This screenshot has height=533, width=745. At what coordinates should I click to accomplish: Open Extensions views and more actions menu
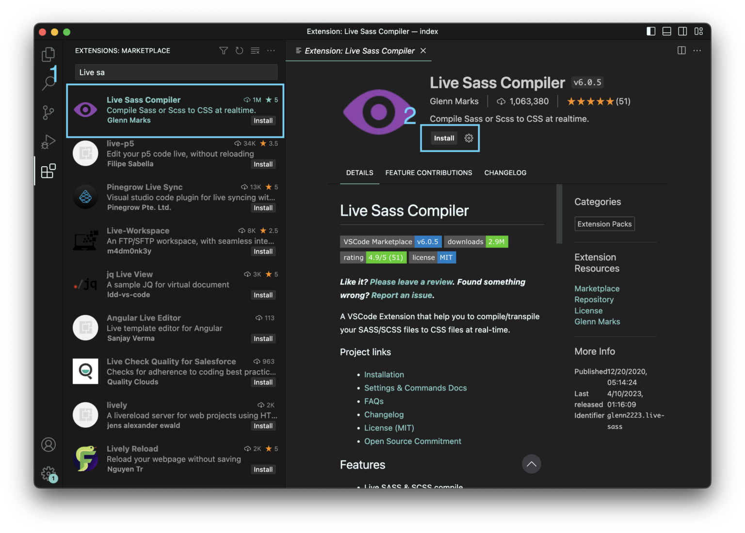pos(271,50)
